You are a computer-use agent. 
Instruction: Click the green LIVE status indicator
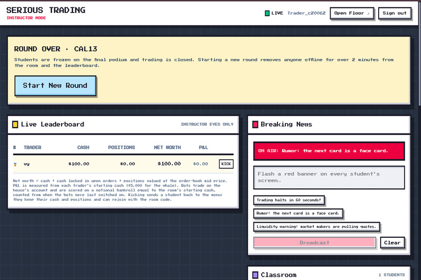[267, 13]
